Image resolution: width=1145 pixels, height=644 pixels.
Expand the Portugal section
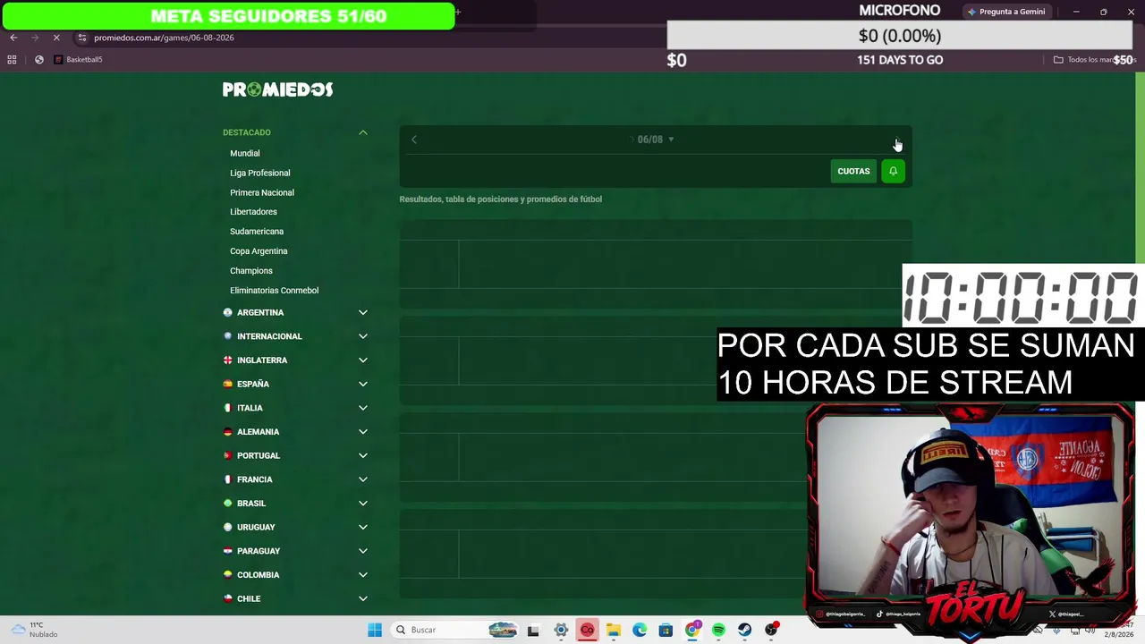[363, 455]
